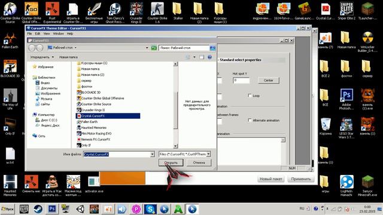Click Новый пакет button

pyautogui.click(x=270, y=179)
